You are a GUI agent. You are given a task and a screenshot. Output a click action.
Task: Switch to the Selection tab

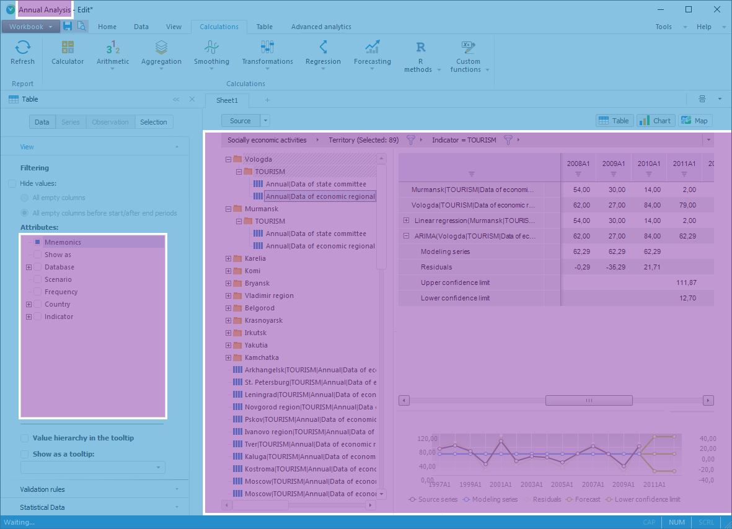(x=153, y=122)
